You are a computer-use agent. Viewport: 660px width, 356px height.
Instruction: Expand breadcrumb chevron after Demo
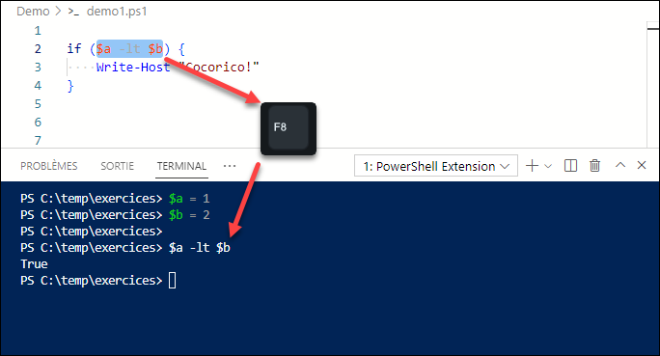59,12
